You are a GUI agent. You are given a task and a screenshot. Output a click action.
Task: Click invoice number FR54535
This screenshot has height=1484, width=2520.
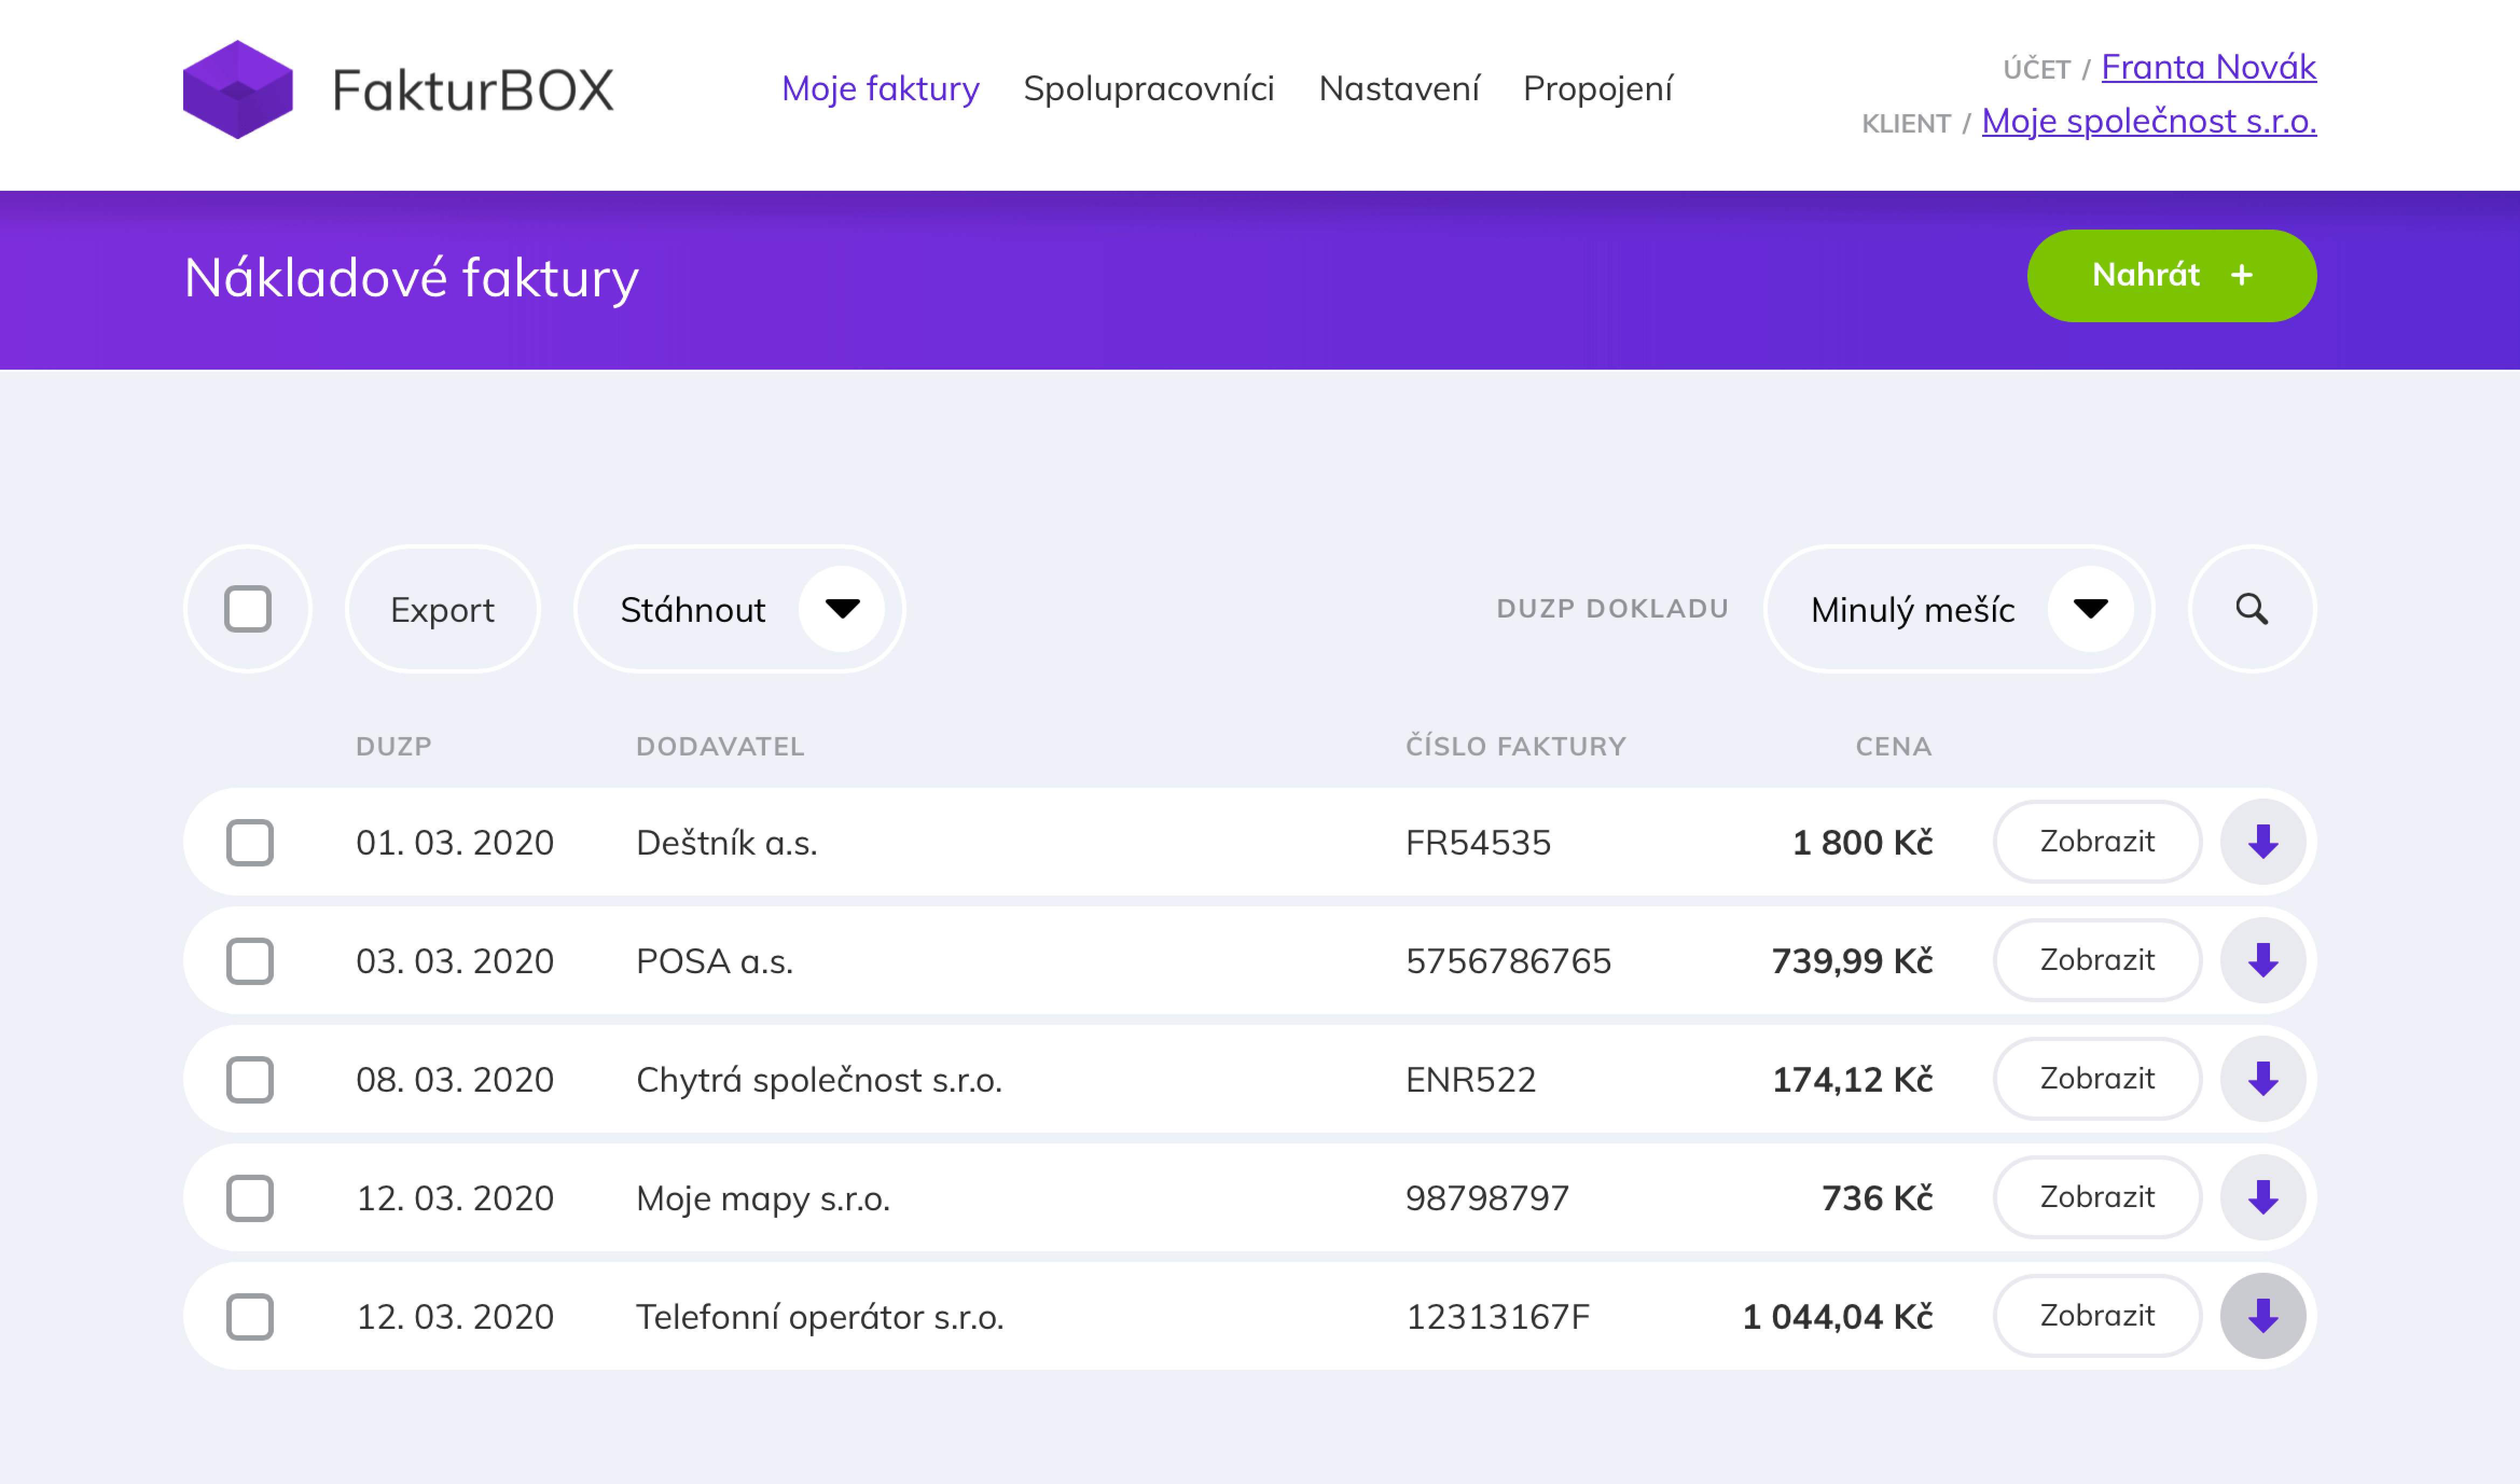pos(1478,843)
